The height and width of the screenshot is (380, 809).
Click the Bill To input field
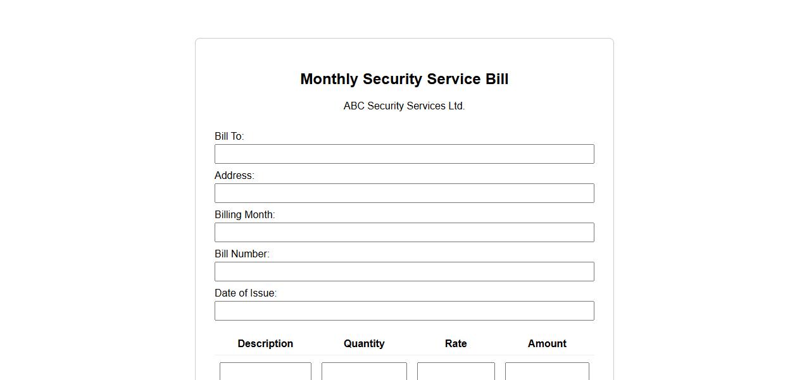point(404,154)
